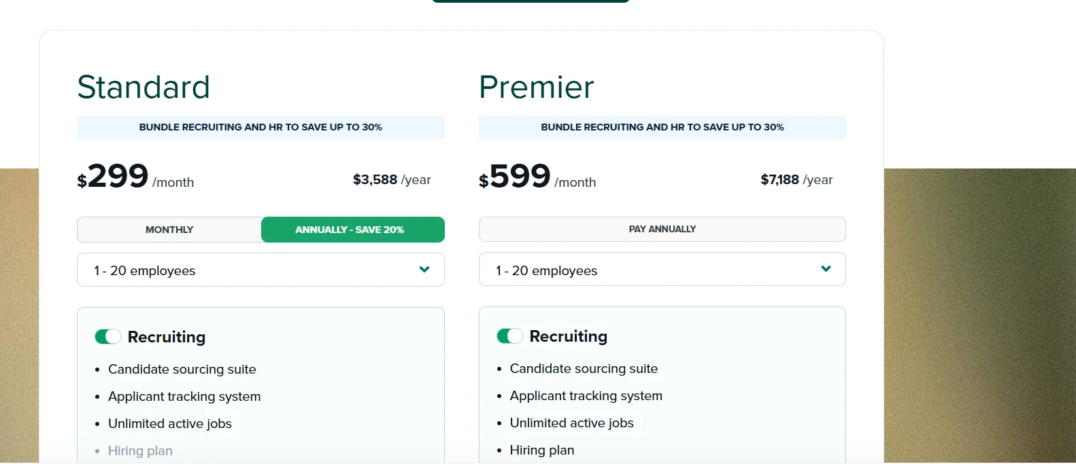Click Standard plan bundle savings banner

point(260,127)
